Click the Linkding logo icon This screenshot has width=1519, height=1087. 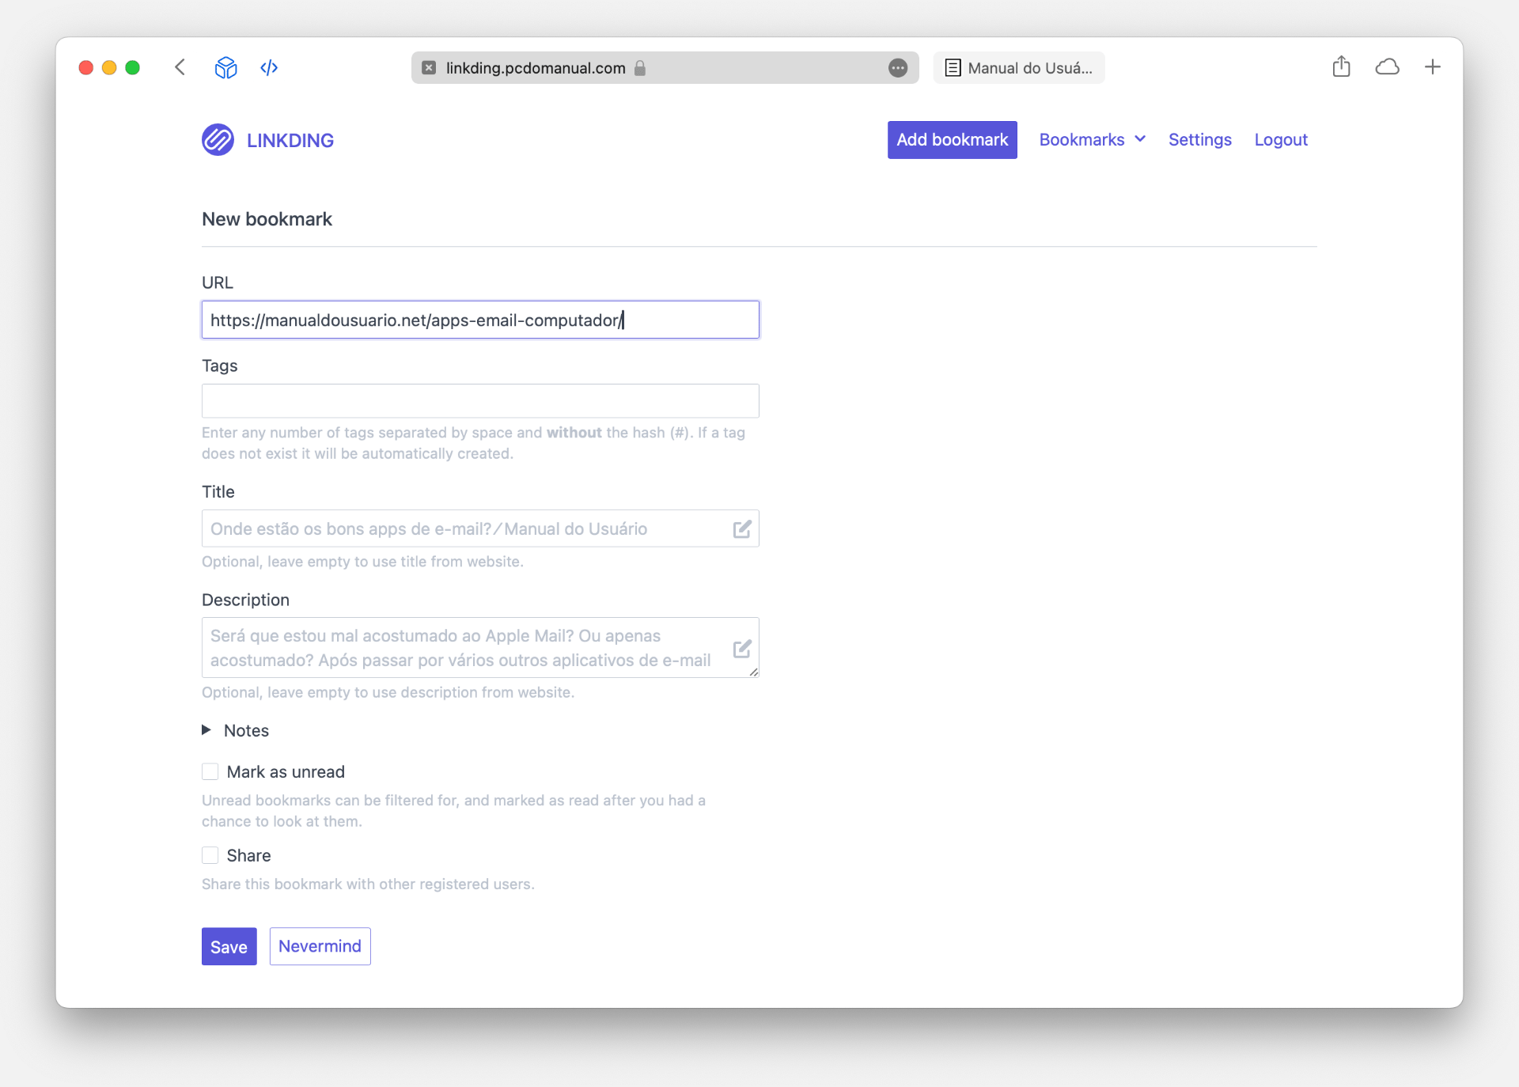tap(218, 140)
